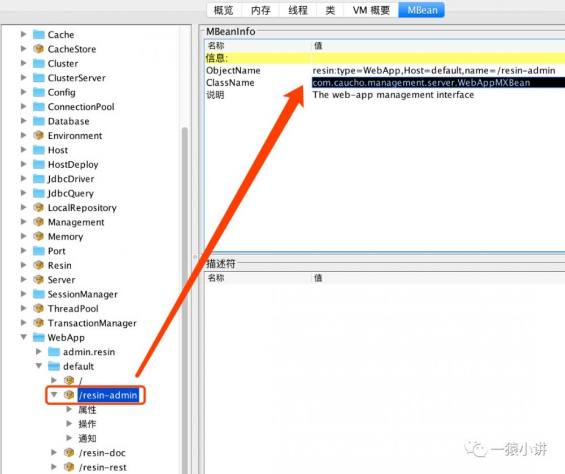
Task: Click the Environment bean icon
Action: pyautogui.click(x=38, y=135)
